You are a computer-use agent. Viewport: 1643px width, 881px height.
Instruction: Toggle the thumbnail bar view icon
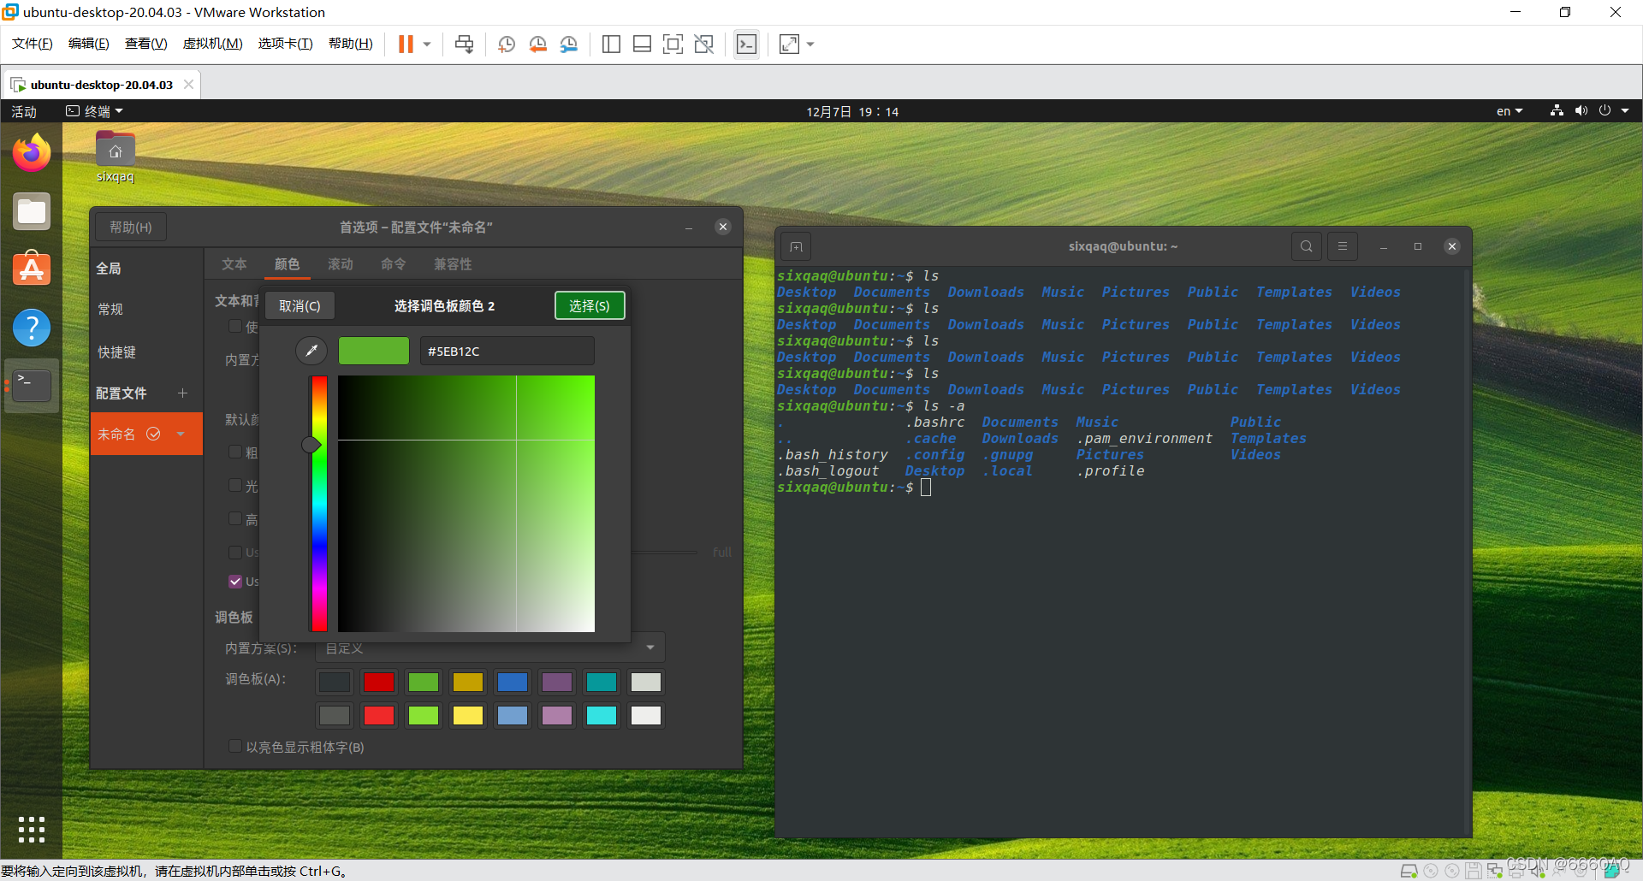[x=642, y=44]
